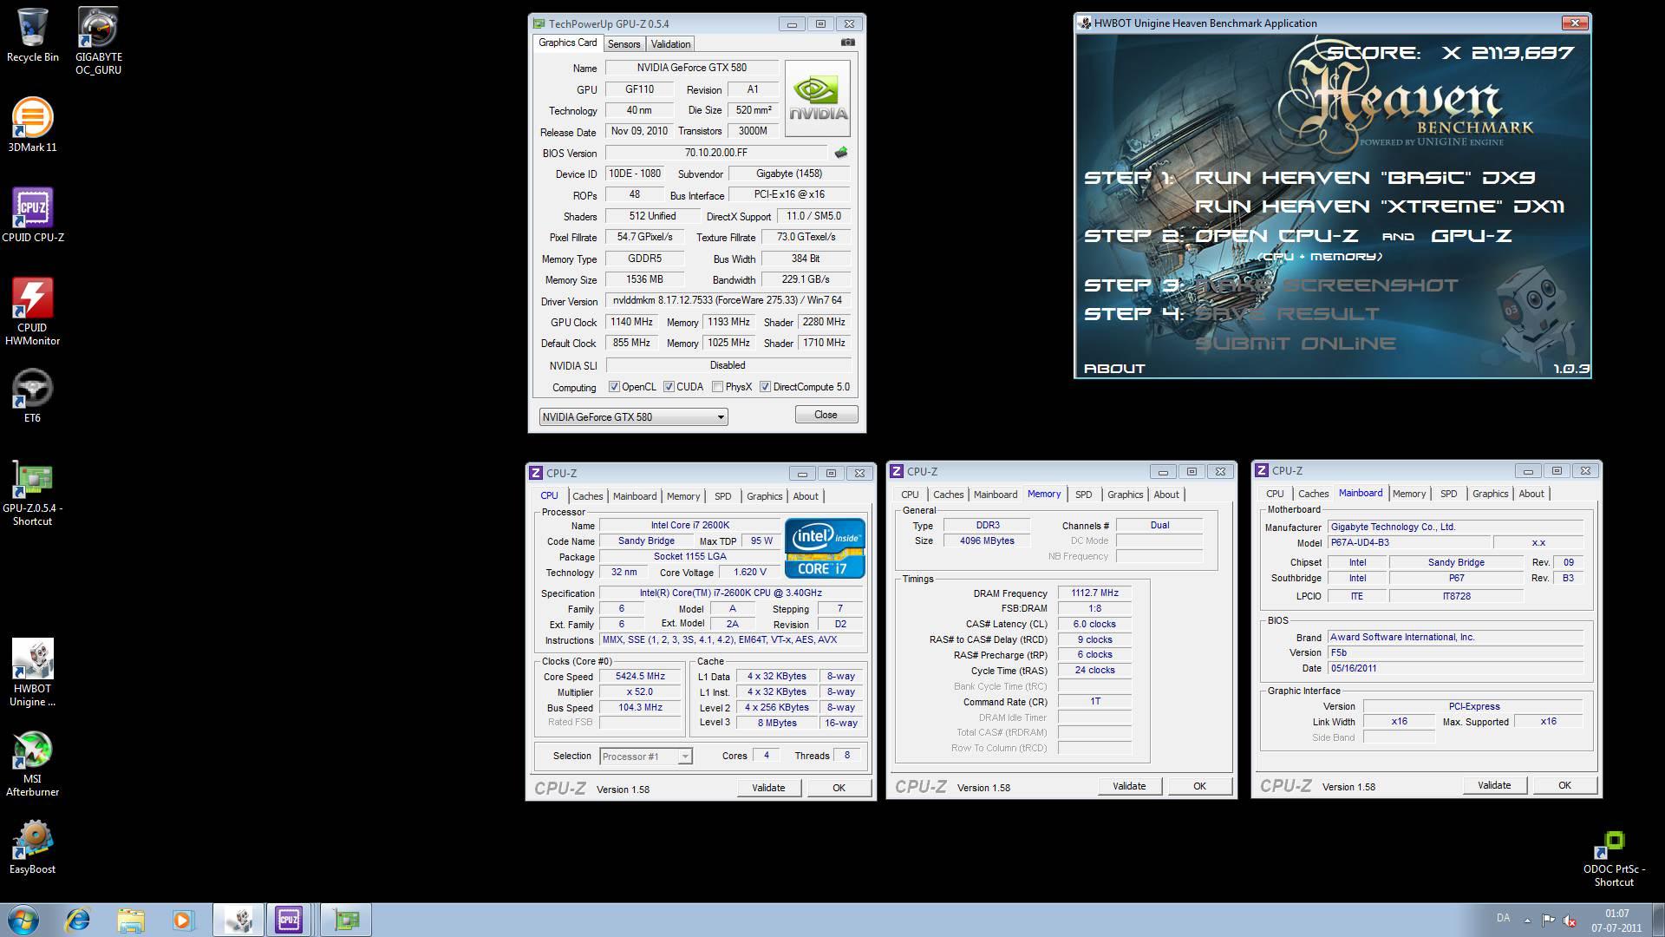1665x937 pixels.
Task: Launch HWBOT Unigine desktop shortcut
Action: pos(32,673)
